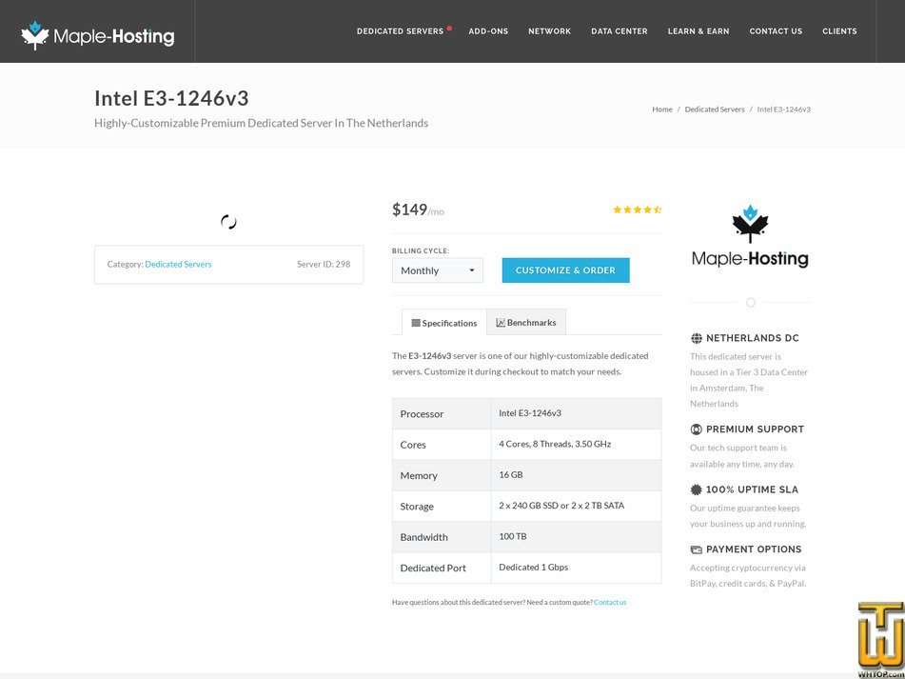Open the Add-Ons menu
Screen dimensions: 905x679
tap(488, 31)
